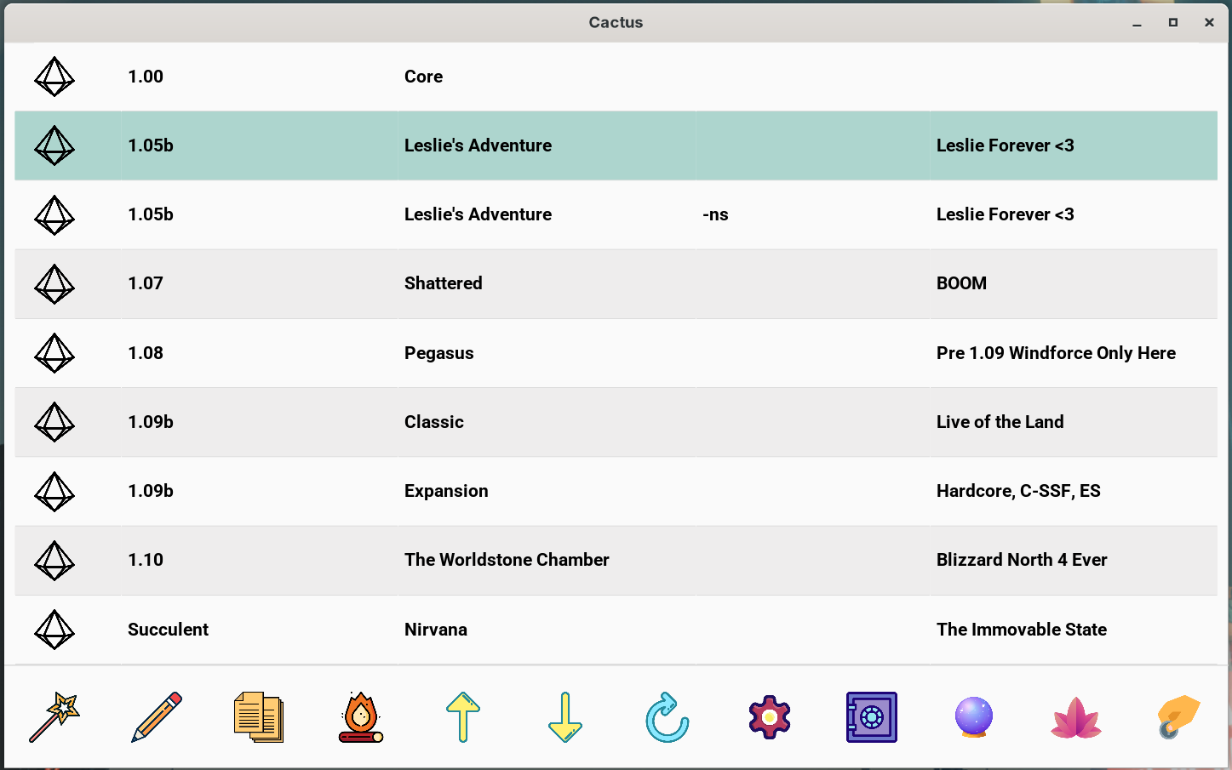Select the Nirvana entry
Image resolution: width=1232 pixels, height=770 pixels.
tap(436, 630)
